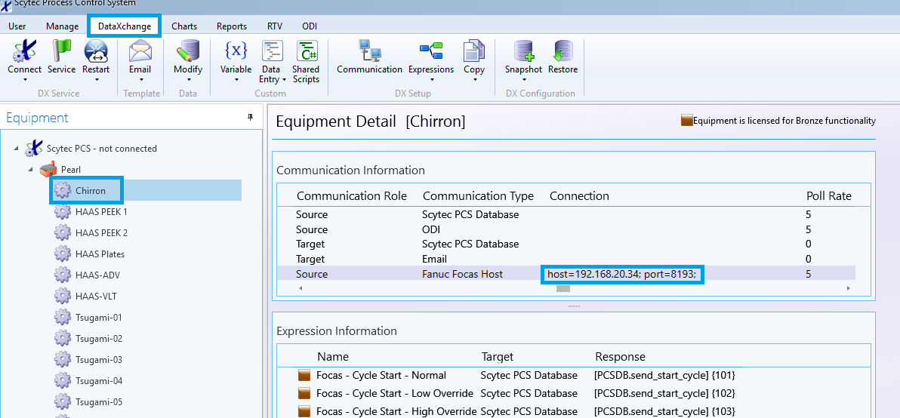Click Focas Cycle Start Normal bronze icon
Viewport: 900px width, 418px height.
[304, 376]
